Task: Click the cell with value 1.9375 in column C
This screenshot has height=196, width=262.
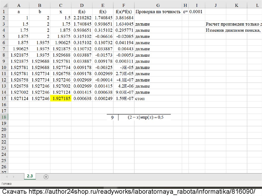Action: 61,36
